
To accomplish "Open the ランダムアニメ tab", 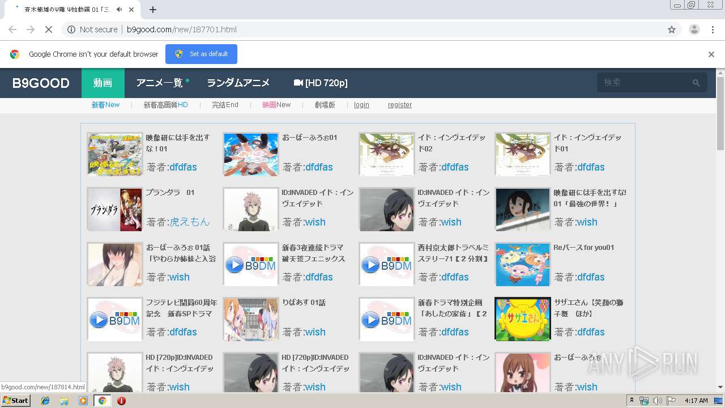I will pyautogui.click(x=238, y=83).
